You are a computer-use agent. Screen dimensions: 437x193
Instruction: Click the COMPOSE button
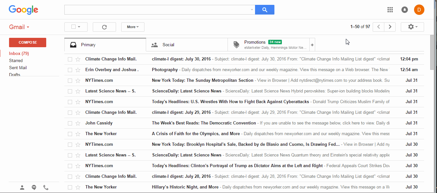point(27,42)
